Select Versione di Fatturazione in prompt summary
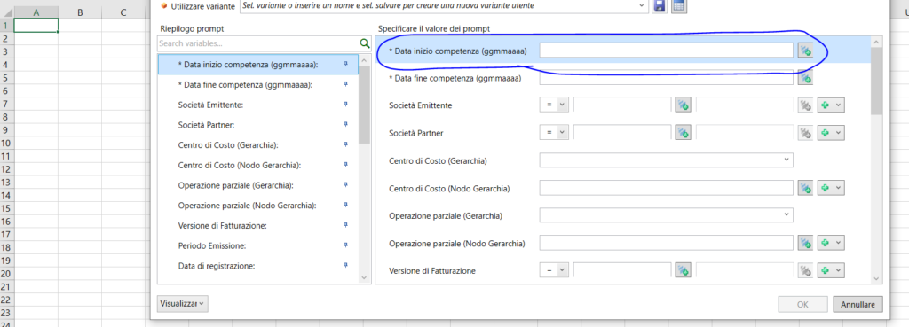909x327 pixels. pyautogui.click(x=223, y=226)
